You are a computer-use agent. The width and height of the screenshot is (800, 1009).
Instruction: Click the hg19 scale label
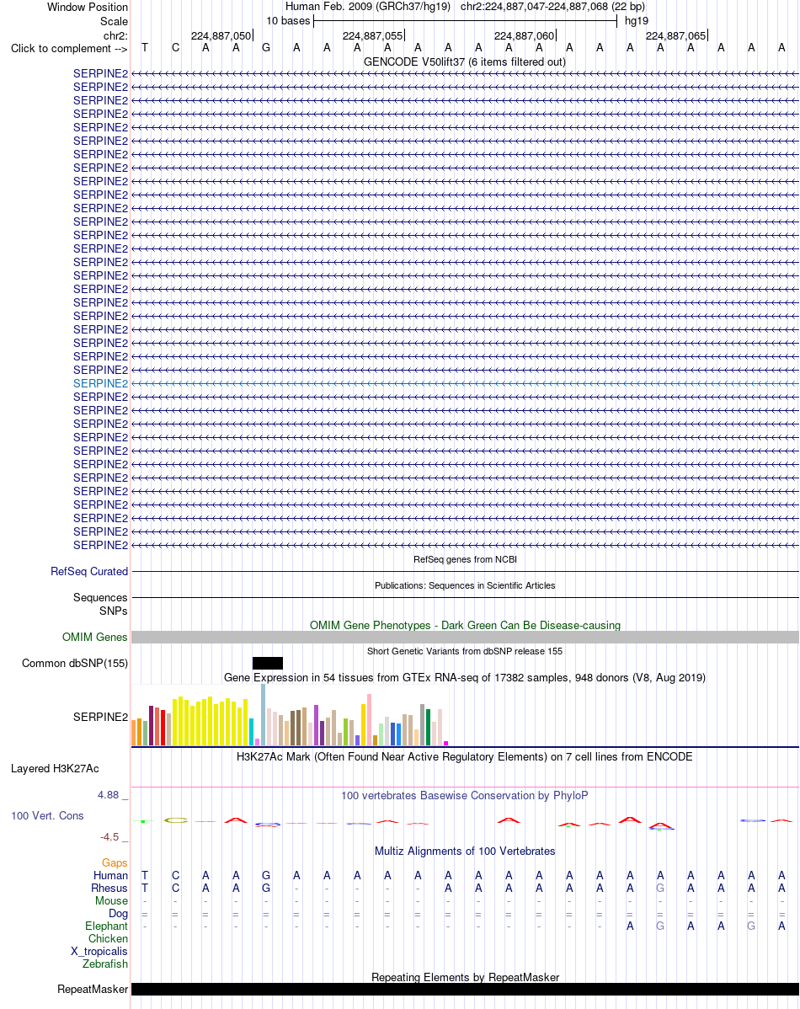(x=637, y=20)
